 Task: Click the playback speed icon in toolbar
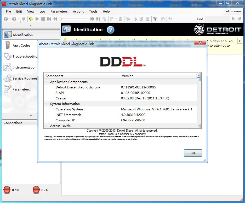(x=104, y=19)
